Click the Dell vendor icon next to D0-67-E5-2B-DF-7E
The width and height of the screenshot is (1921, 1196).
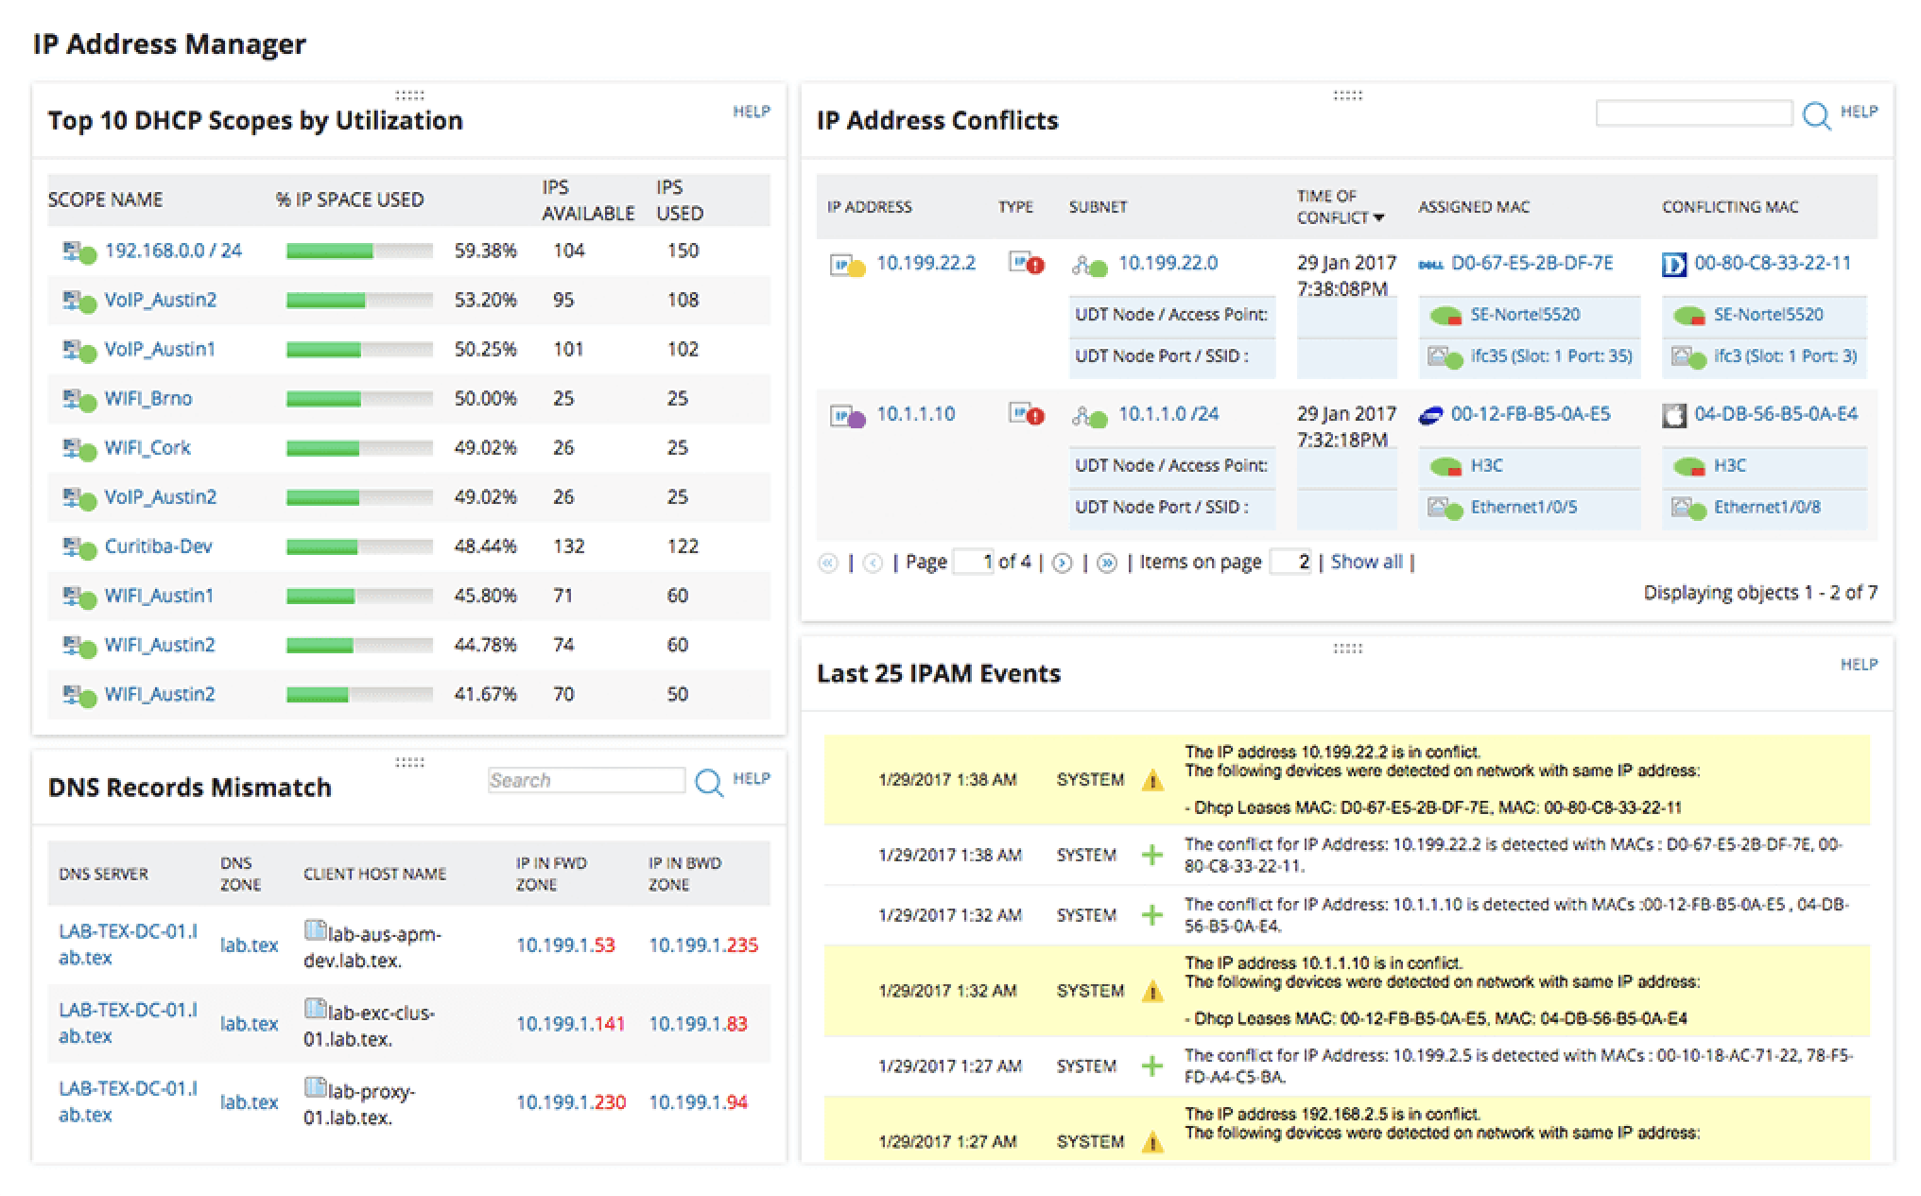[1429, 266]
